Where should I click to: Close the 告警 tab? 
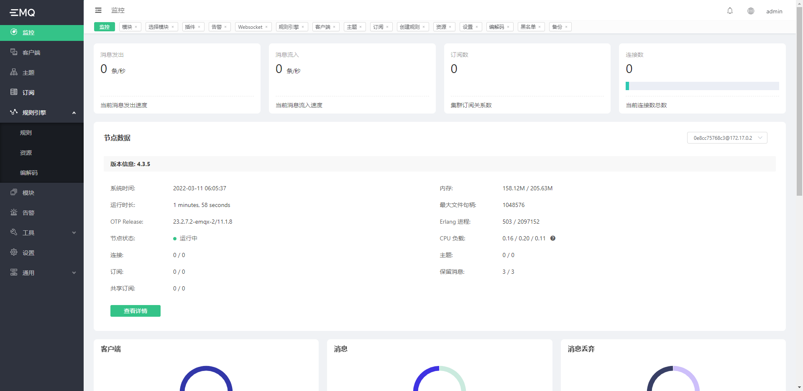pyautogui.click(x=225, y=27)
